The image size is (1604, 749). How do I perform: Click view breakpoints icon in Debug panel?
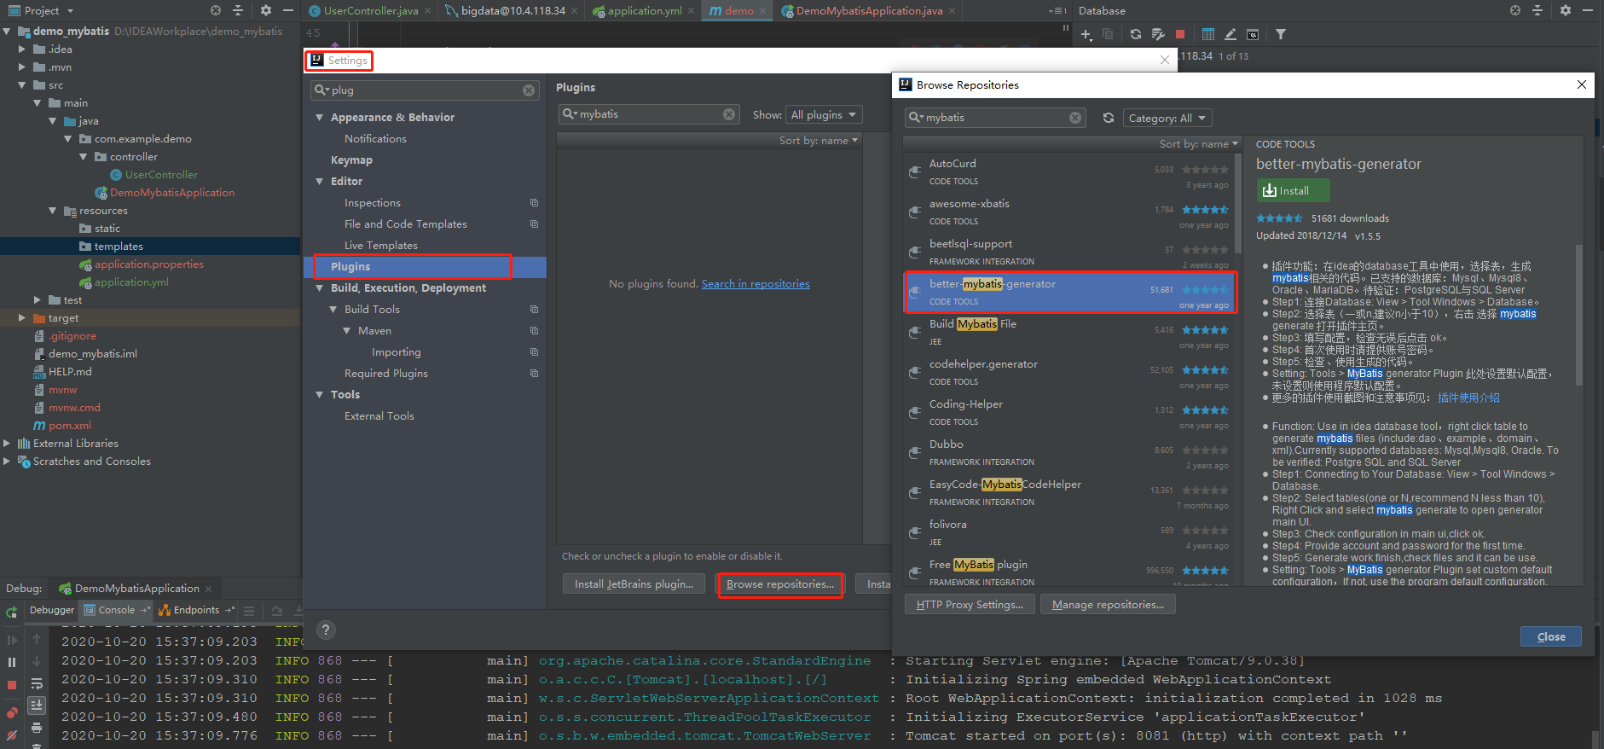tap(12, 712)
